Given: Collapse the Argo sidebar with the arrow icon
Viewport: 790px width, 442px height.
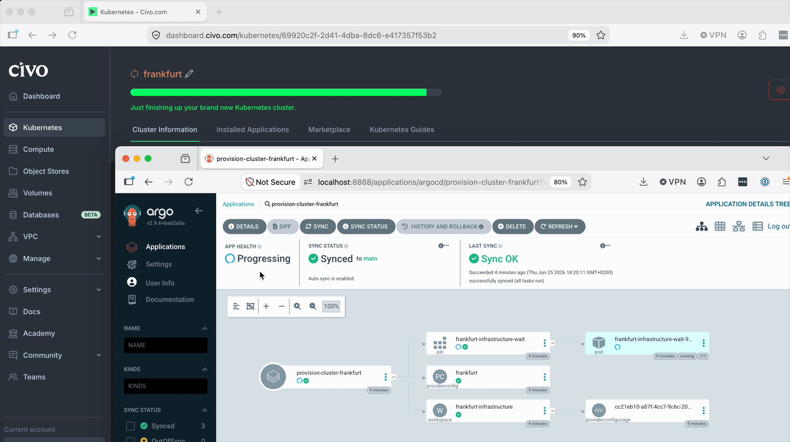Looking at the screenshot, I should coord(199,211).
